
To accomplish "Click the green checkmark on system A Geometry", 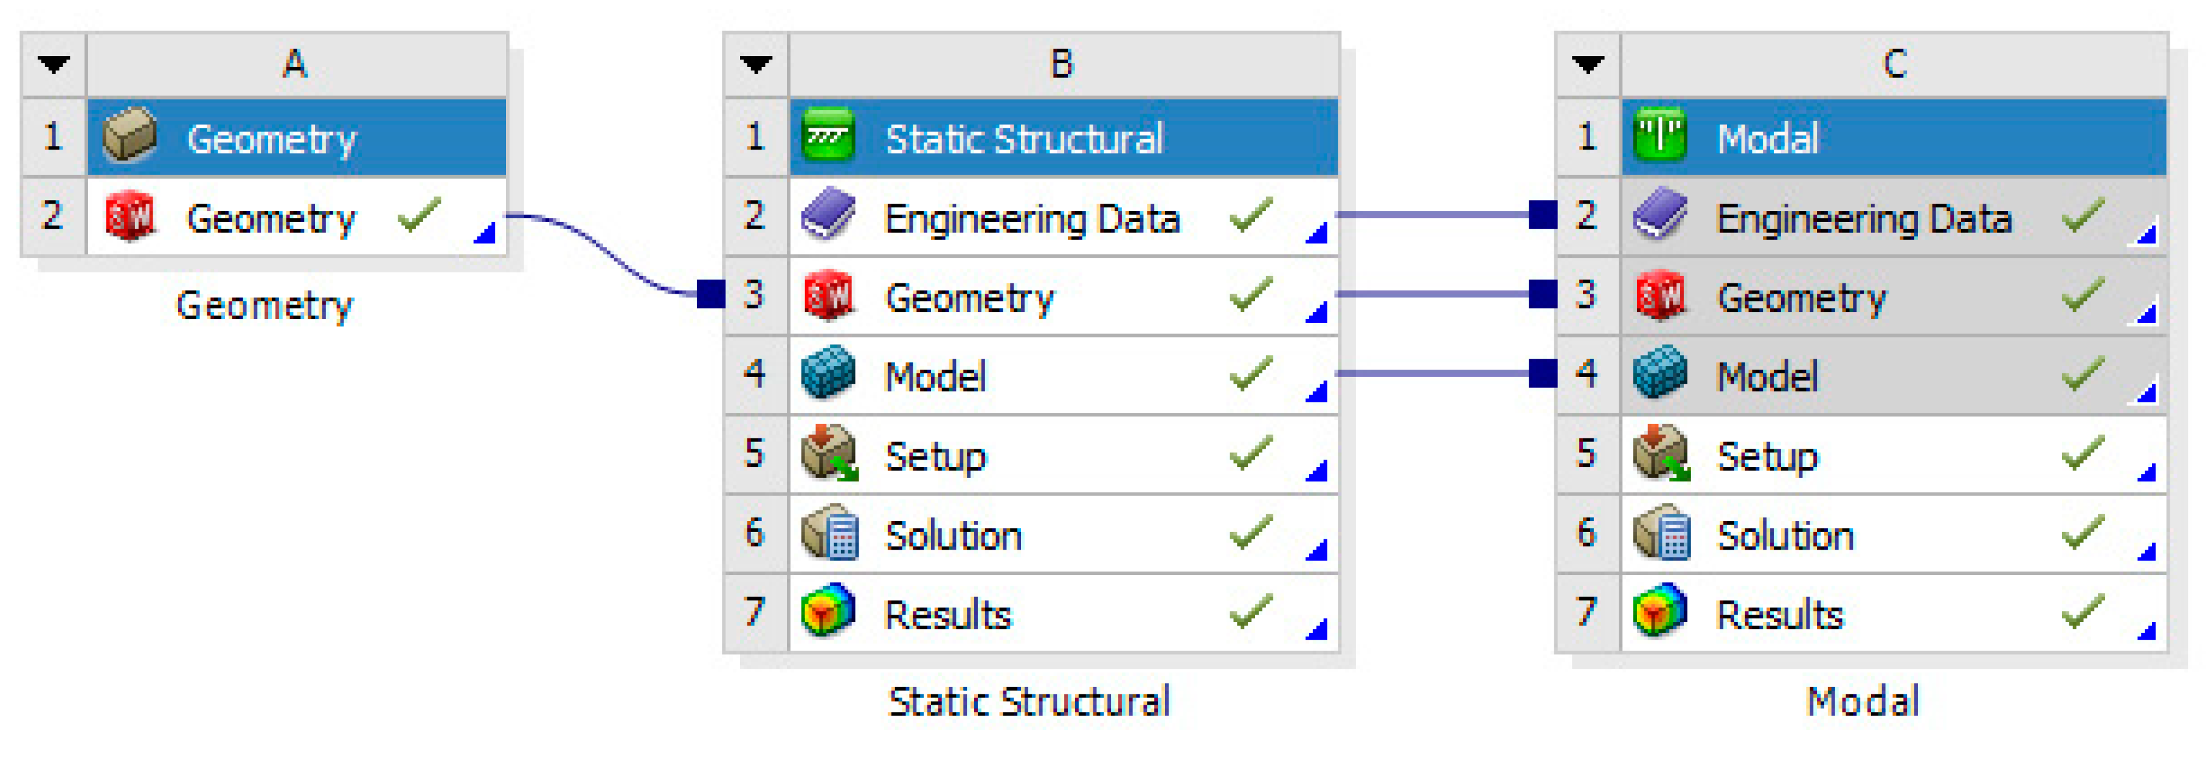I will click(x=419, y=215).
